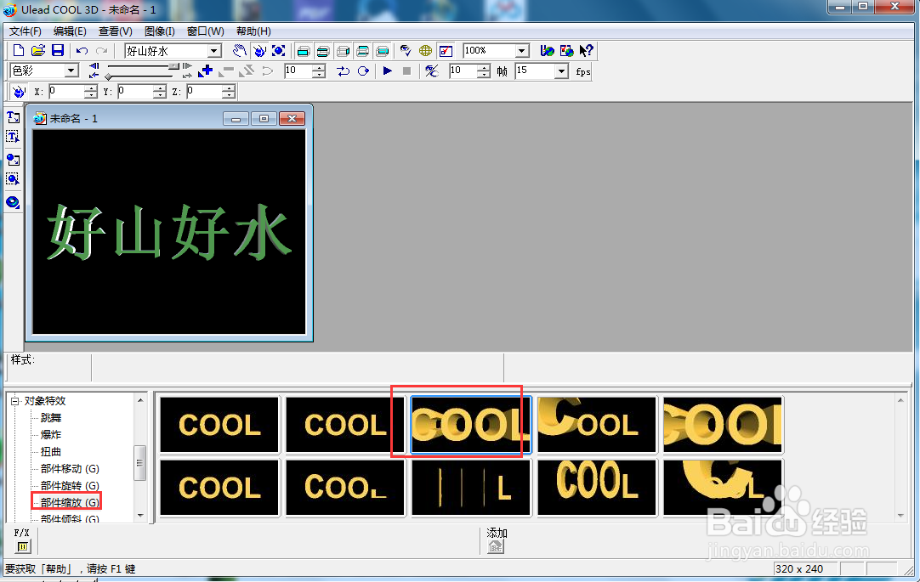
Task: Click the F/X button at bottom left
Action: pos(22,547)
